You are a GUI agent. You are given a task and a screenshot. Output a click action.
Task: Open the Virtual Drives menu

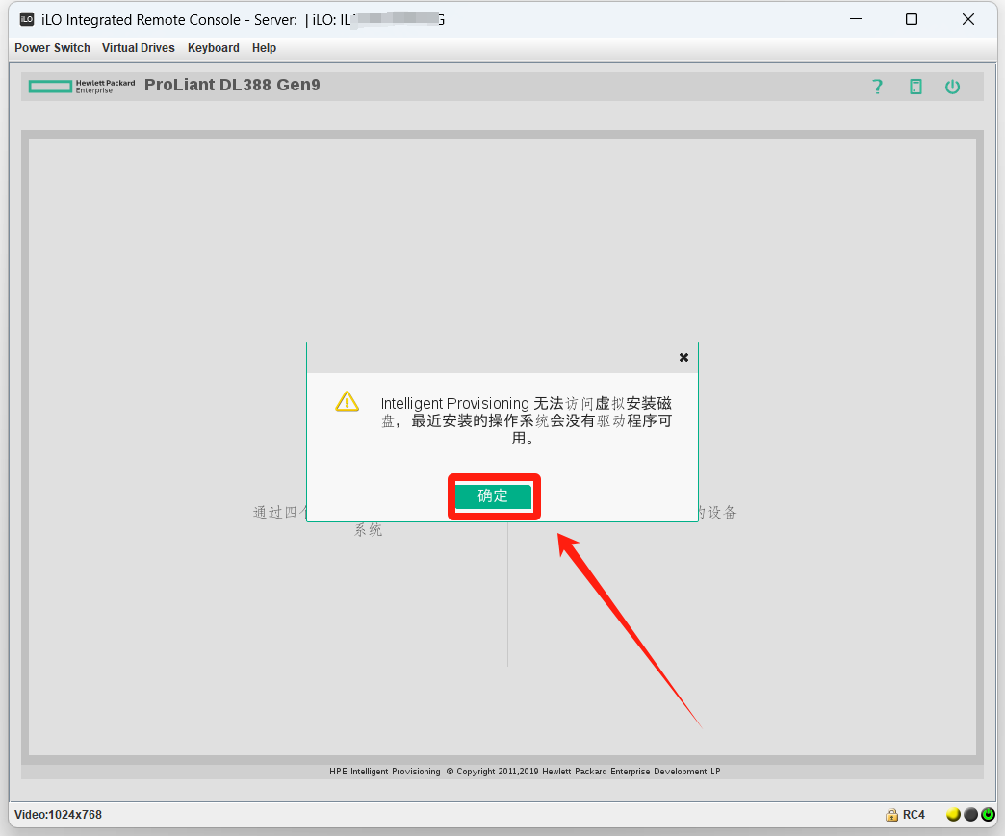click(139, 48)
